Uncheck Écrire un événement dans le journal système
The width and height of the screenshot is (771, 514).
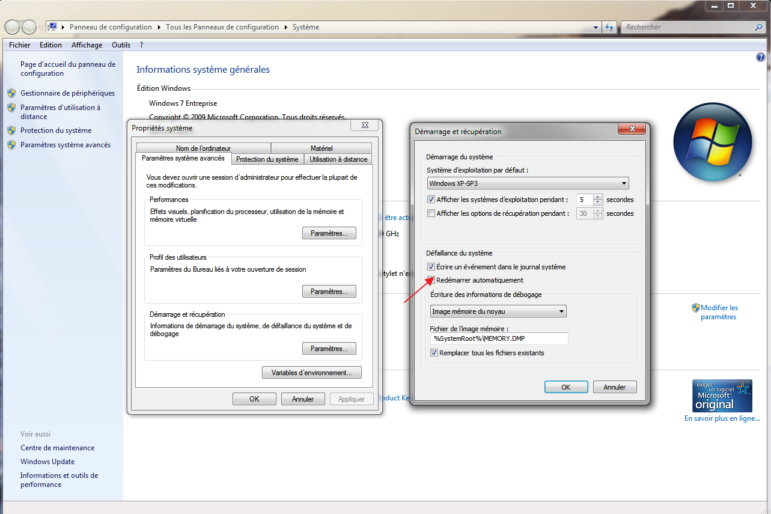click(x=431, y=267)
